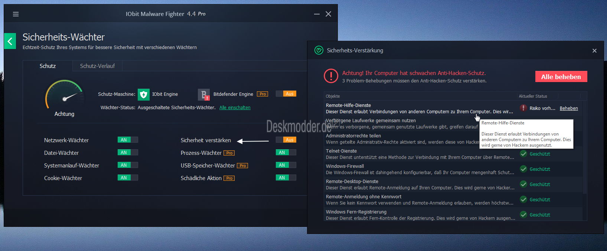Turn on Sicherheit verstärken toggle

tap(286, 140)
